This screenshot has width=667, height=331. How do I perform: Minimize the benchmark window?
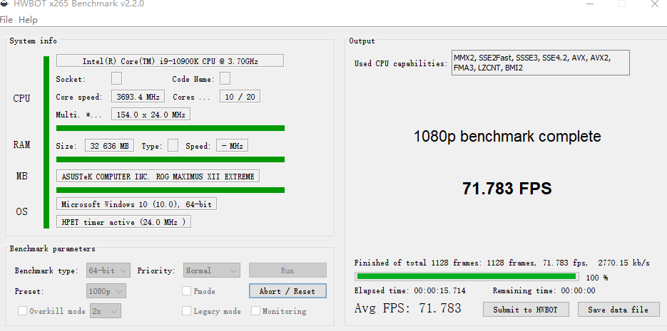[x=590, y=4]
